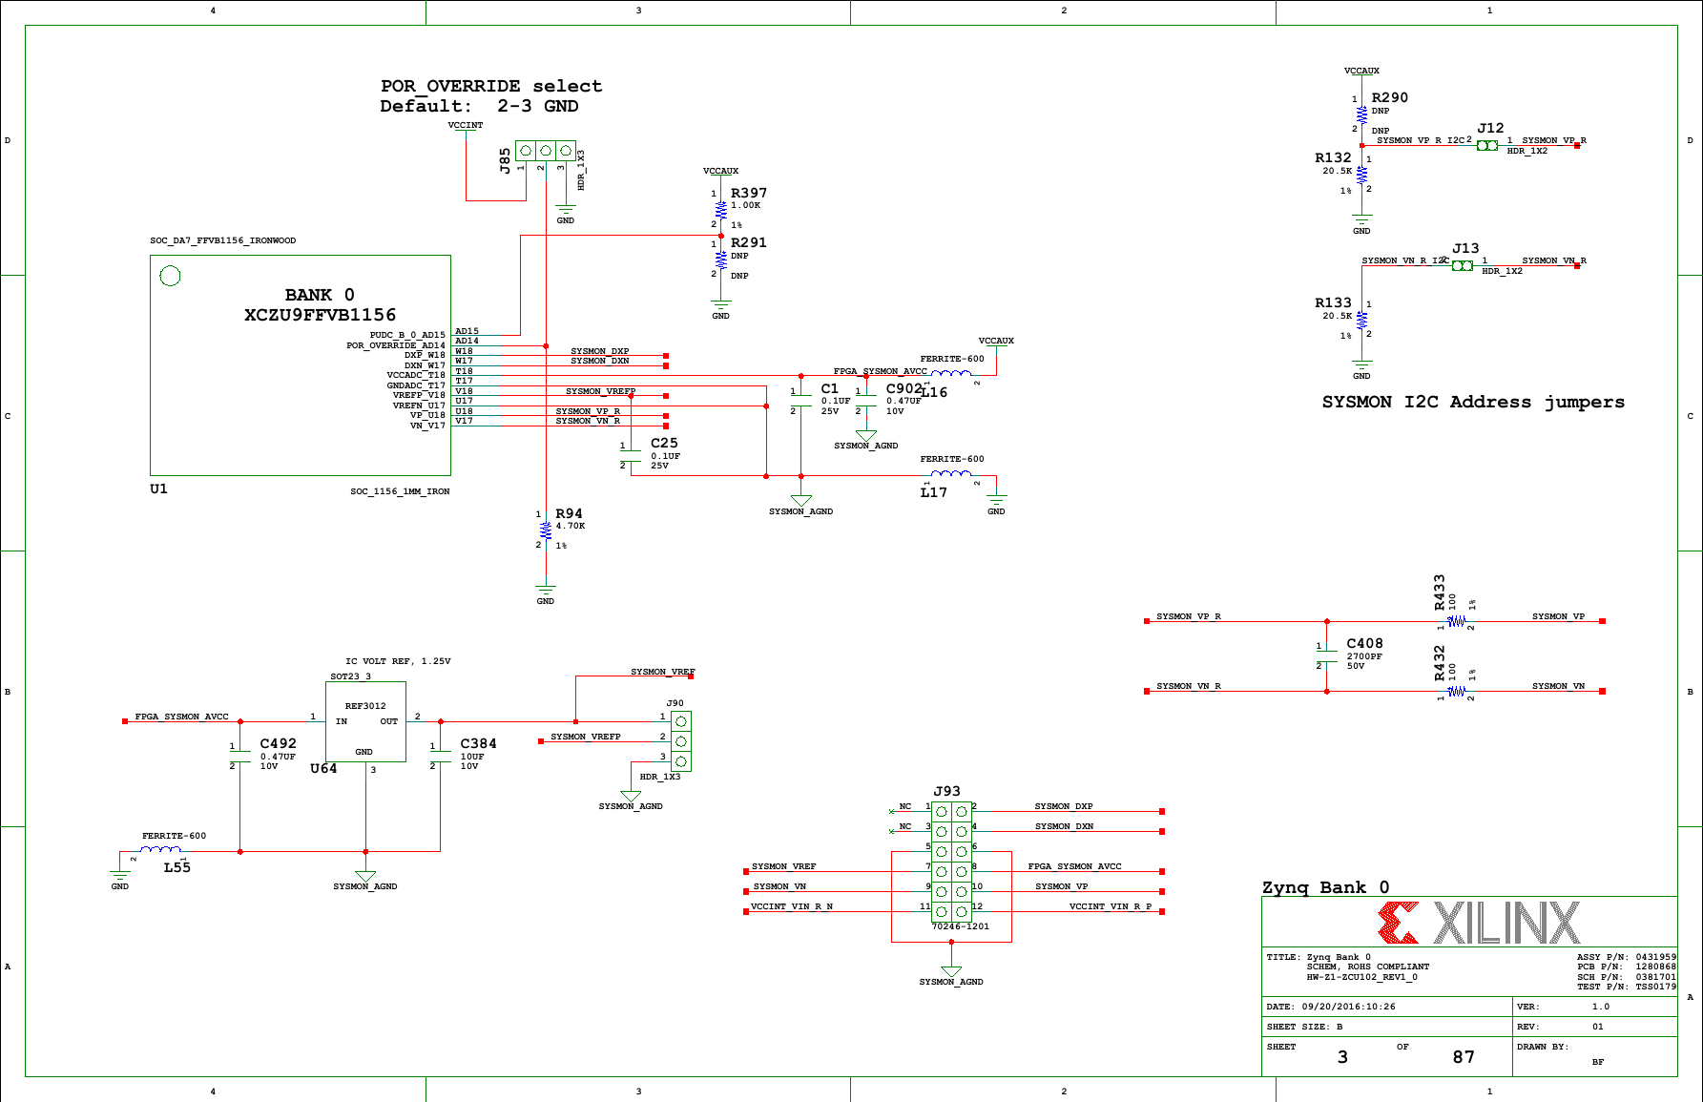Click 'PUDC_B_0_AD15' pin label
Image resolution: width=1703 pixels, height=1102 pixels.
407,335
